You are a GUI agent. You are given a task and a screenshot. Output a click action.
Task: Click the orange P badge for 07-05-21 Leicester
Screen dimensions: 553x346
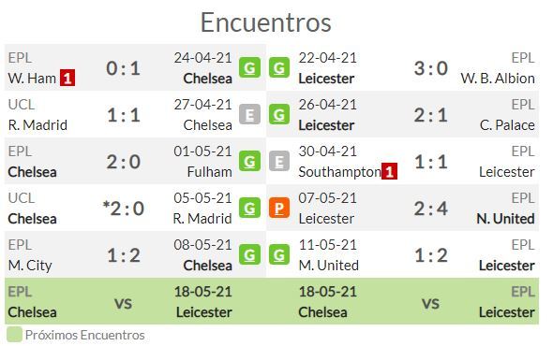pyautogui.click(x=279, y=208)
